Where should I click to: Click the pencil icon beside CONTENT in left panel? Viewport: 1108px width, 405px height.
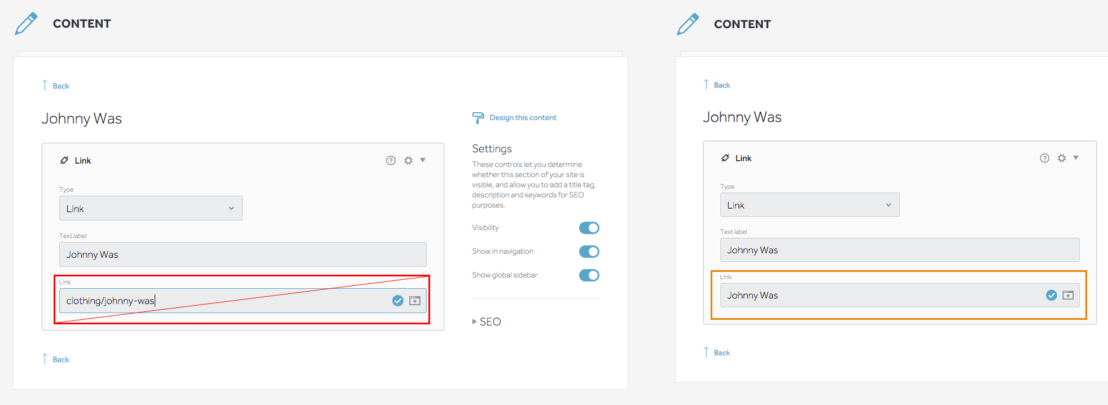tap(26, 24)
